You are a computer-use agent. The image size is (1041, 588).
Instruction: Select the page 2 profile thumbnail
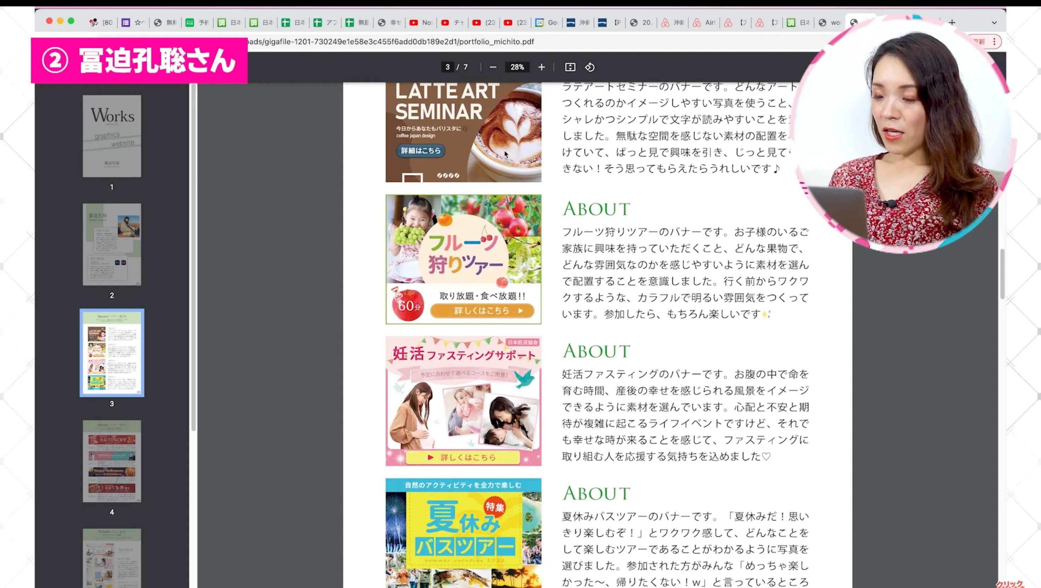tap(112, 244)
